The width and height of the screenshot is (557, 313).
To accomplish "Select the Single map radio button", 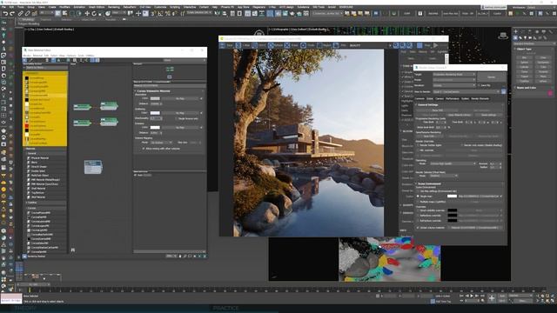I will [418, 196].
